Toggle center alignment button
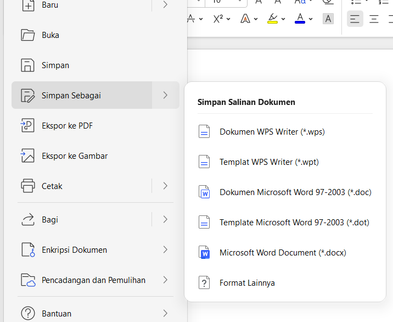The image size is (393, 322). click(374, 19)
